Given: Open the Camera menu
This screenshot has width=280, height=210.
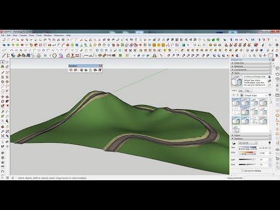Looking at the screenshot, I should tap(23, 36).
